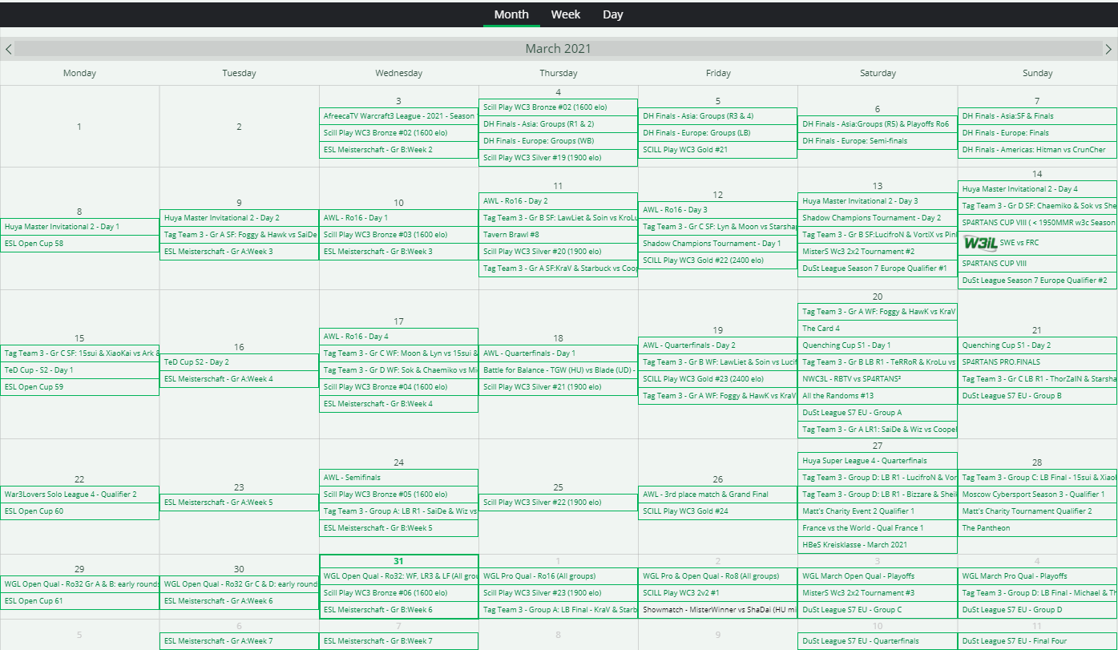Viewport: 1118px width, 650px height.
Task: Open TeD Cup S2 - Day 2 event
Action: click(196, 362)
